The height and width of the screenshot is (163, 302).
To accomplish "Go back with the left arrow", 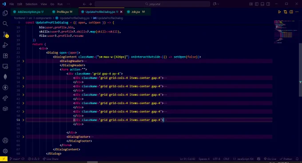I will [84, 4].
